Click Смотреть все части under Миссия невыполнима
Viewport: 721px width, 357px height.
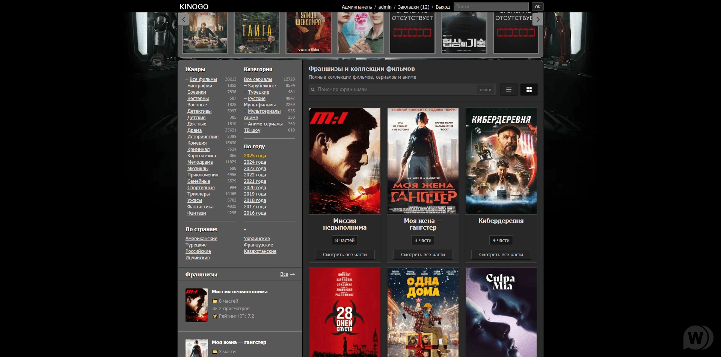point(345,255)
